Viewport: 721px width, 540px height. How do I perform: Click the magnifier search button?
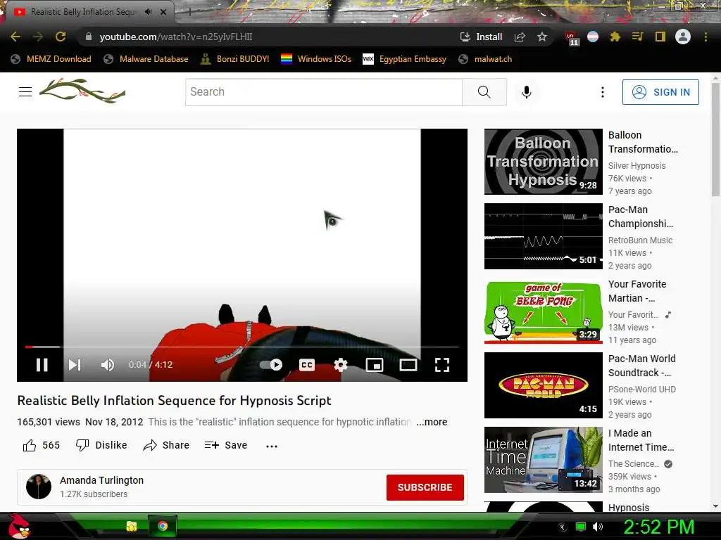click(484, 92)
